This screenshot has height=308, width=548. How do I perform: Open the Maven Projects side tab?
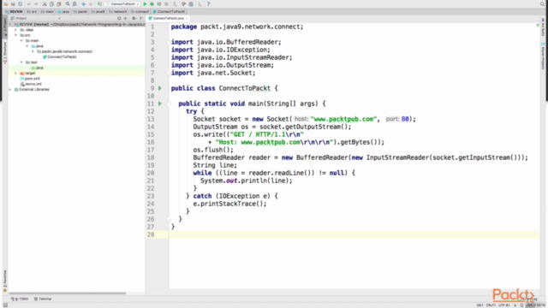click(543, 56)
